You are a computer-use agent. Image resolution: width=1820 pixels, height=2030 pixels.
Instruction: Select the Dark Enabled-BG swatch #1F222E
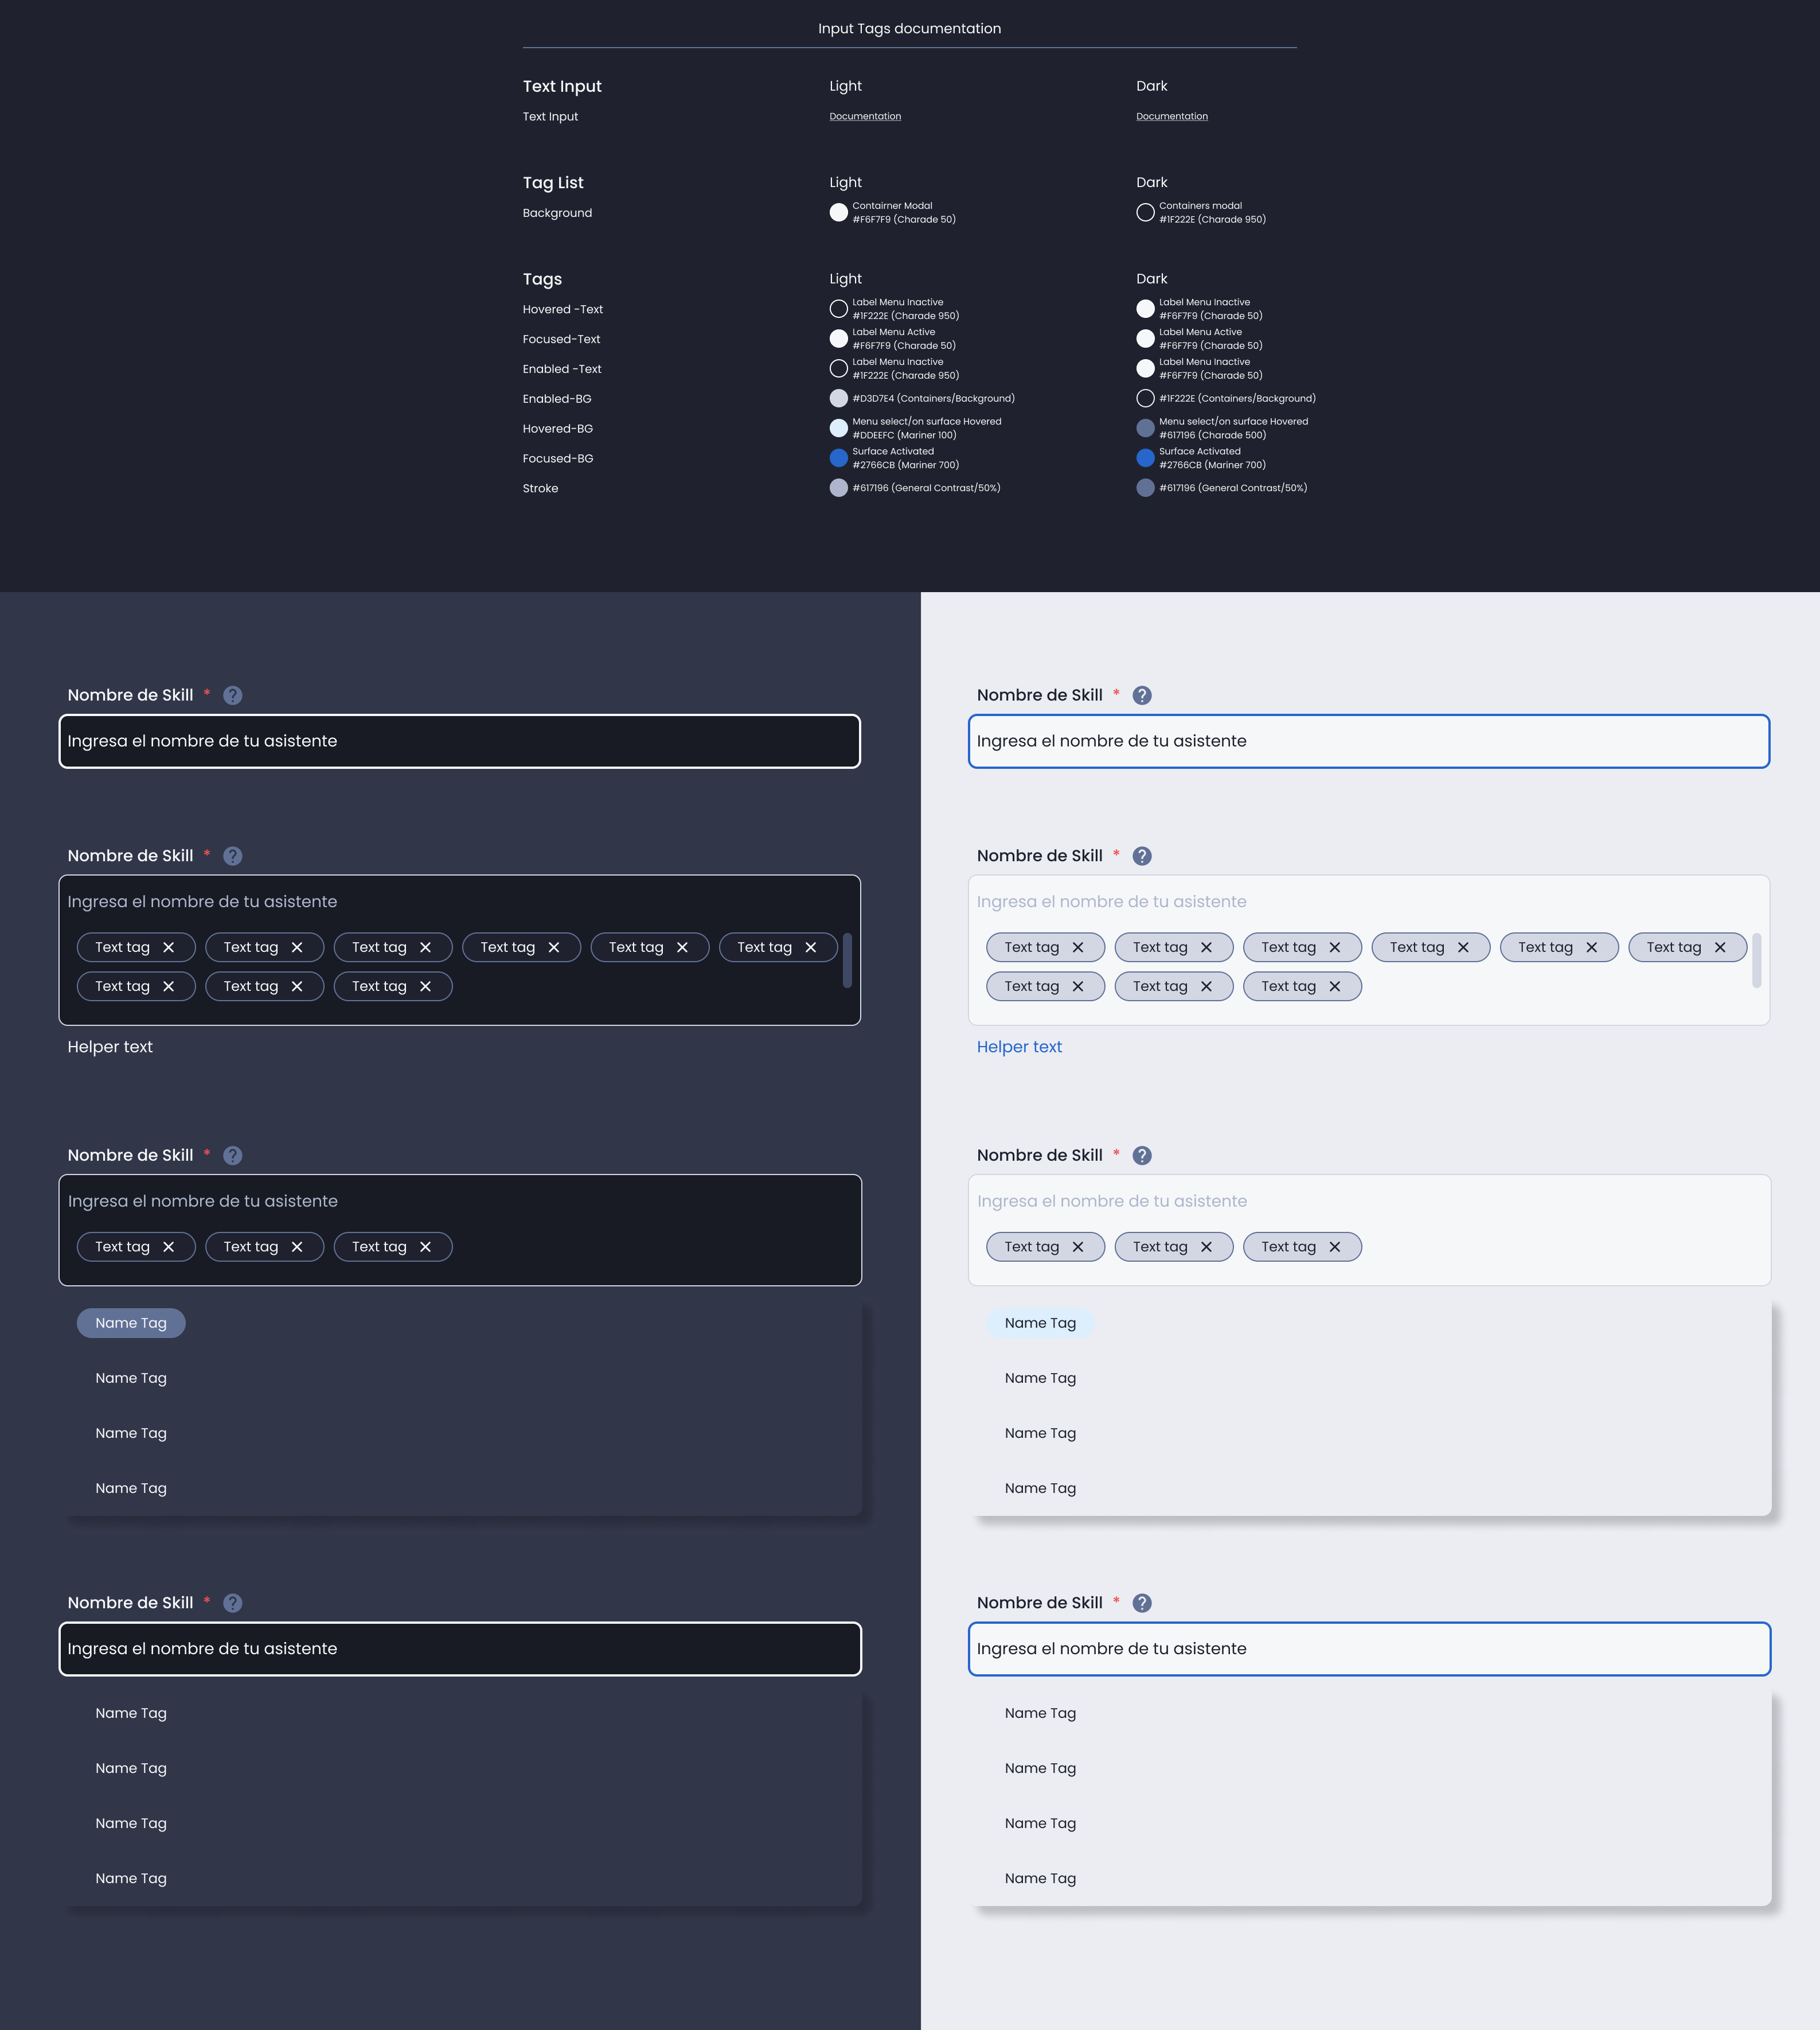click(x=1146, y=398)
